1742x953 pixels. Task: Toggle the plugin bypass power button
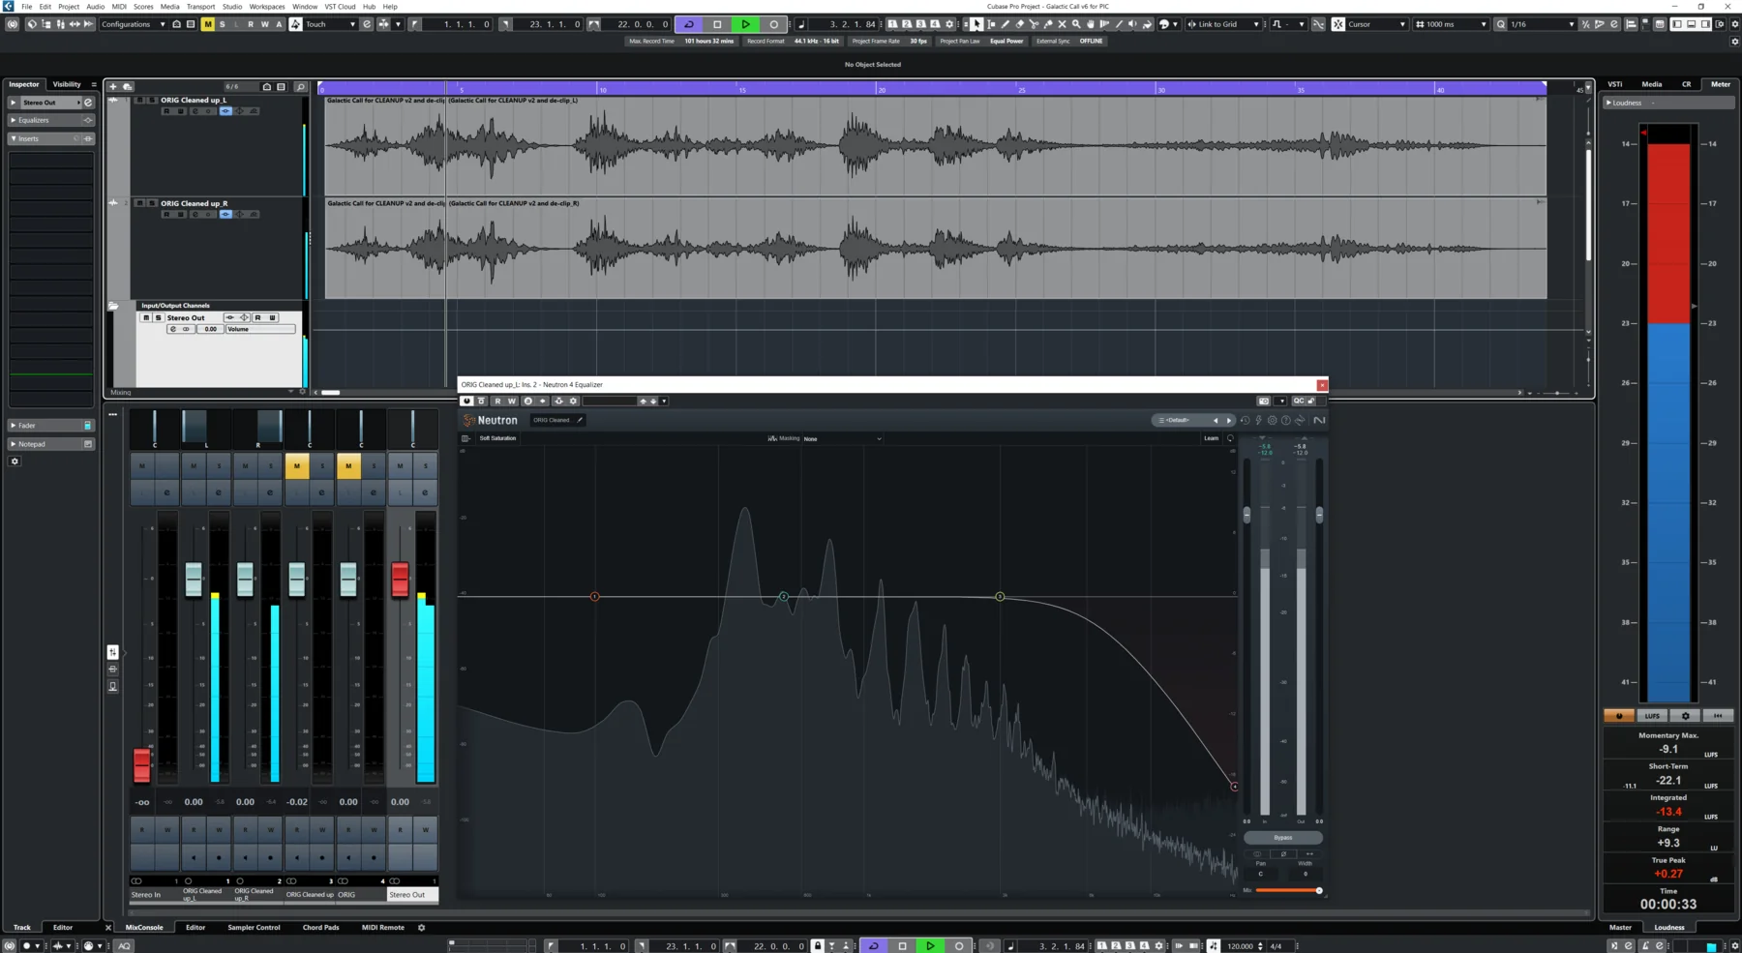(x=467, y=401)
